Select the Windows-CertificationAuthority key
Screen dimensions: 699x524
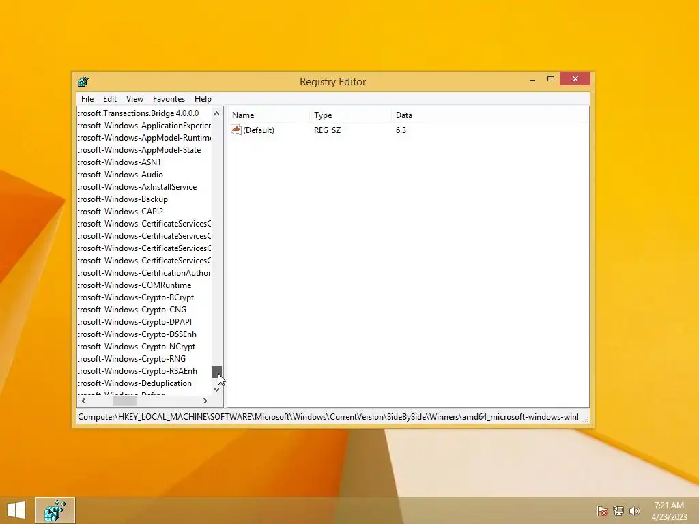(144, 273)
